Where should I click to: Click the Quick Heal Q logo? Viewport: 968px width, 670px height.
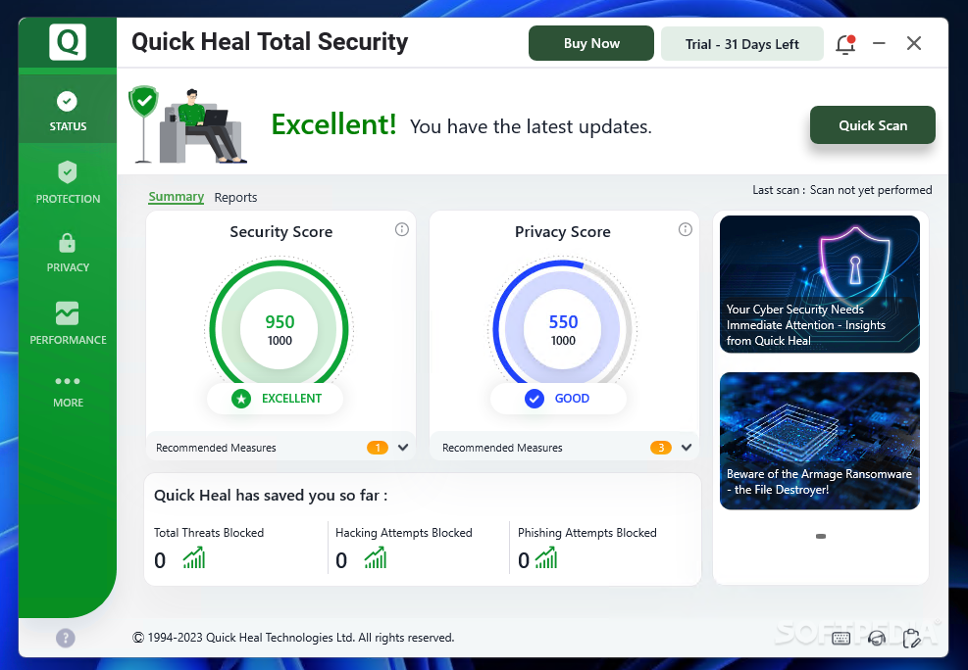tap(68, 42)
